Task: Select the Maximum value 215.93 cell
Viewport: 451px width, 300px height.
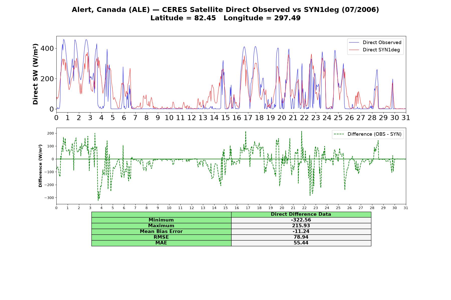Action: 301,226
